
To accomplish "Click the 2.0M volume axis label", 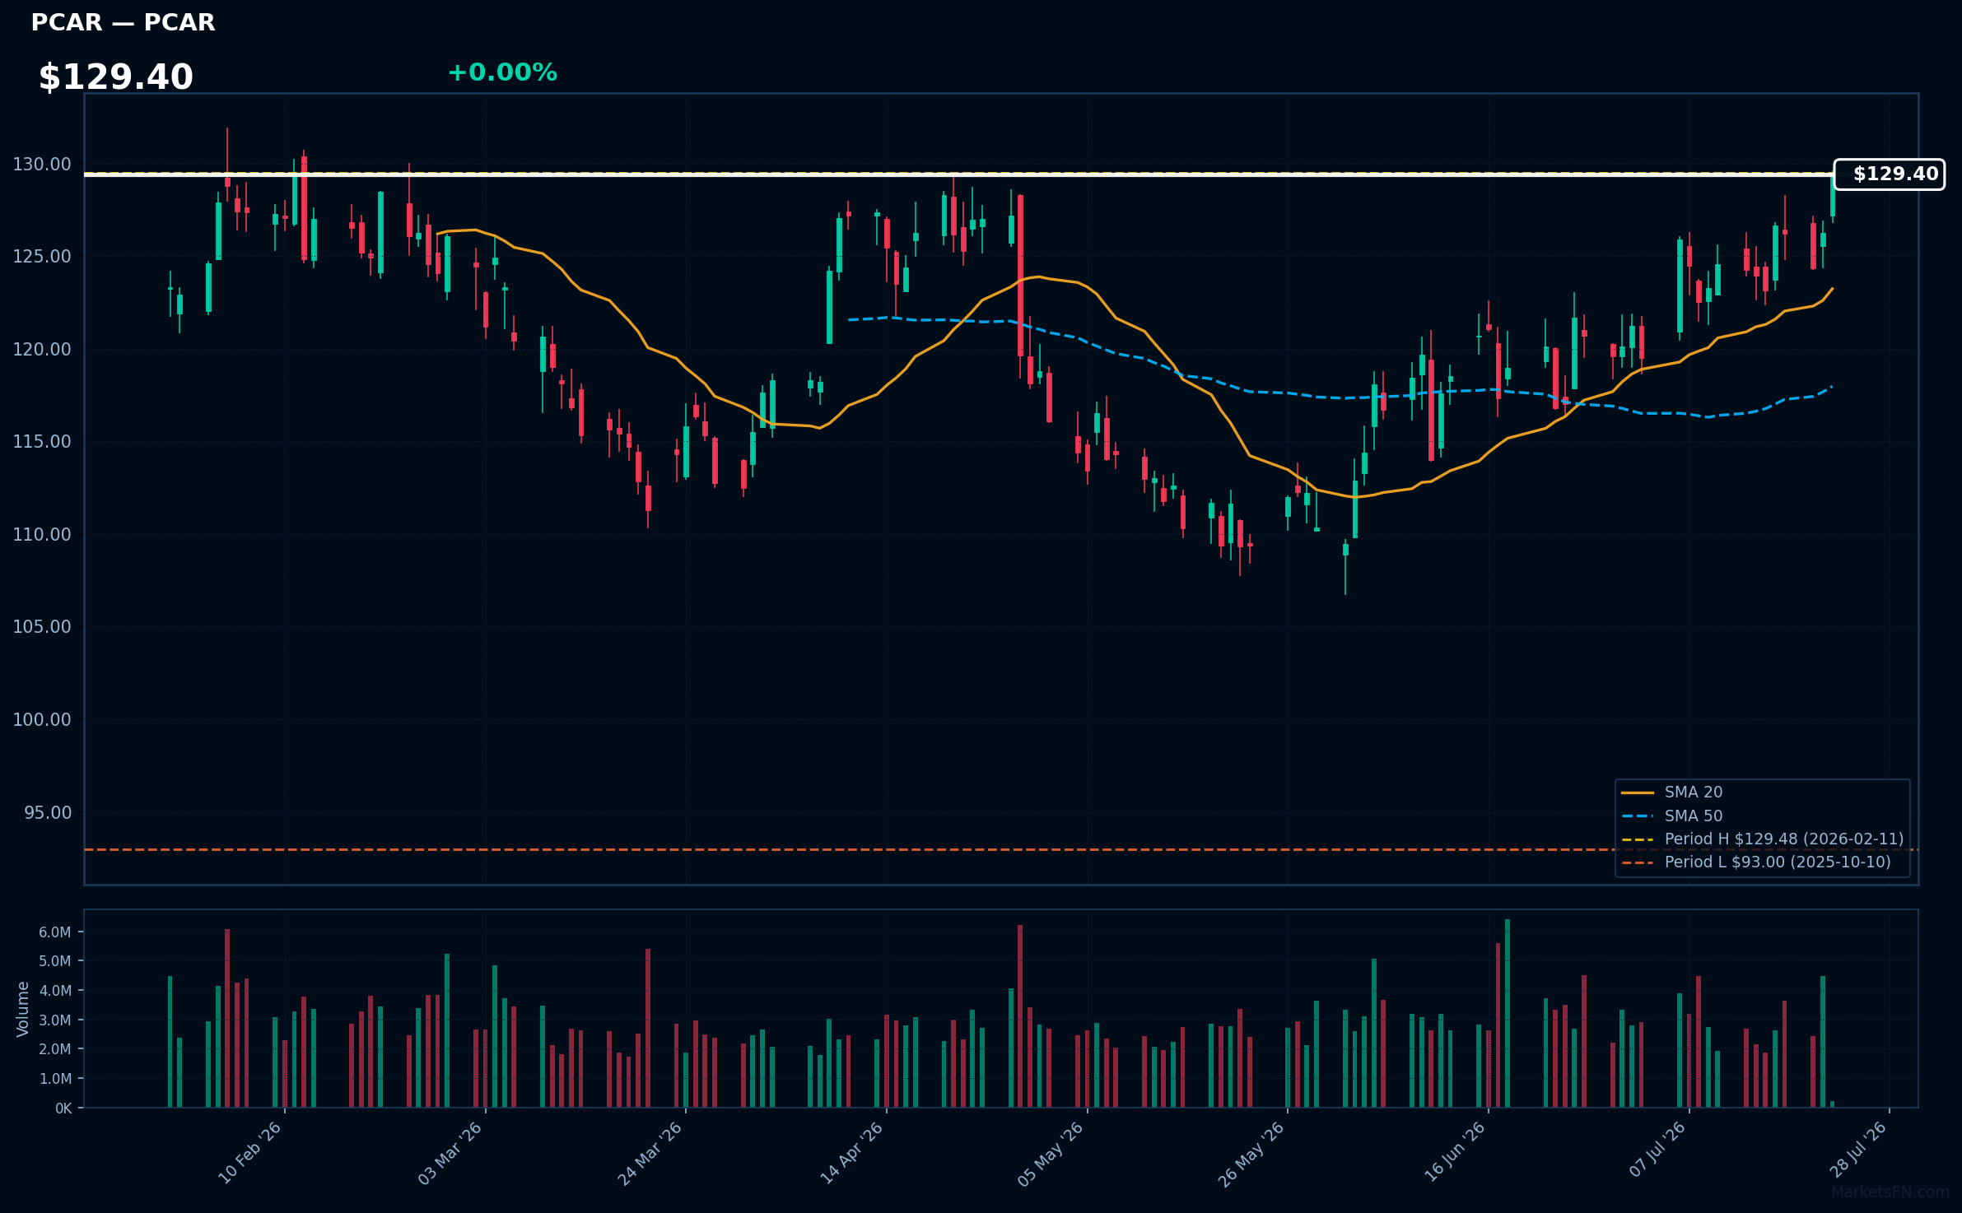I will tap(55, 1049).
